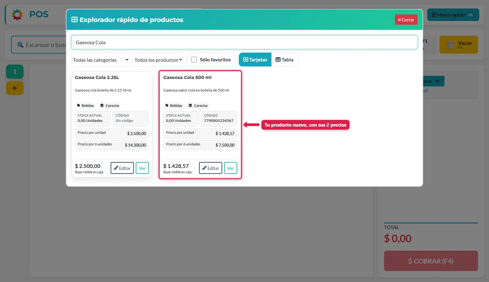View the Gaseosa Cola 500 ml product

(231, 168)
